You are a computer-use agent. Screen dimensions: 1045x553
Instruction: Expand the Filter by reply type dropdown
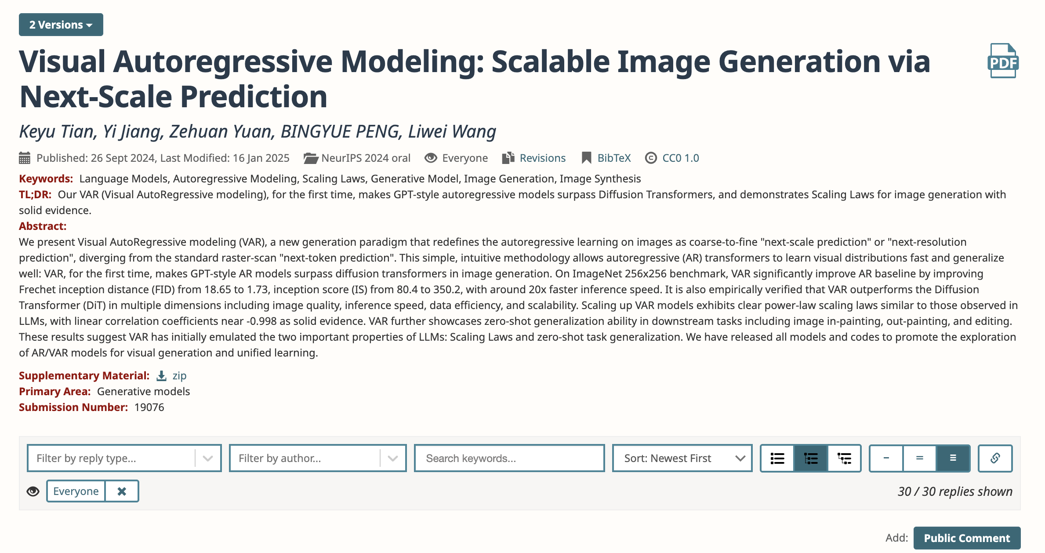[x=124, y=458]
